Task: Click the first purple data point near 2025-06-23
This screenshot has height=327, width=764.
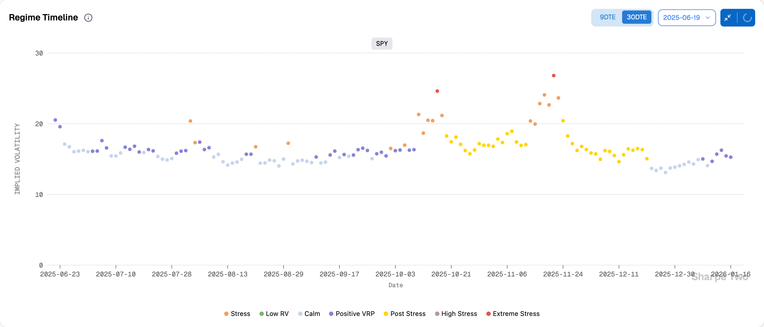Action: [55, 120]
